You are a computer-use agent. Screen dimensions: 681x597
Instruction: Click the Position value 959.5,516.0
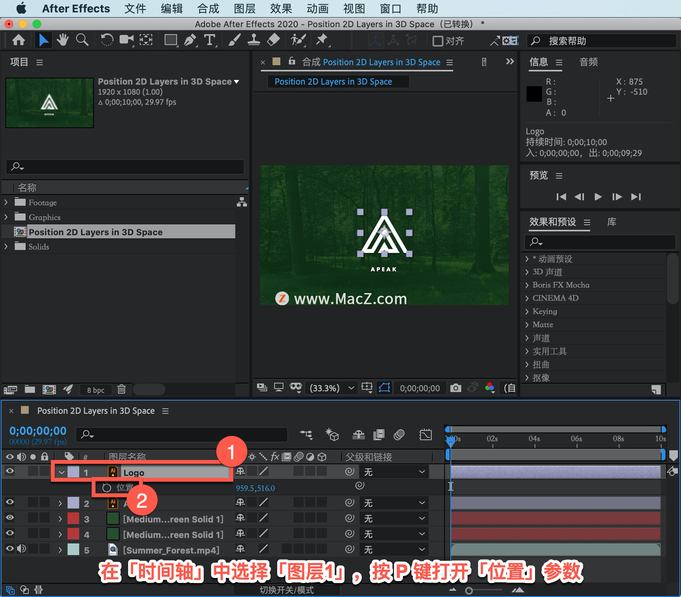point(255,488)
